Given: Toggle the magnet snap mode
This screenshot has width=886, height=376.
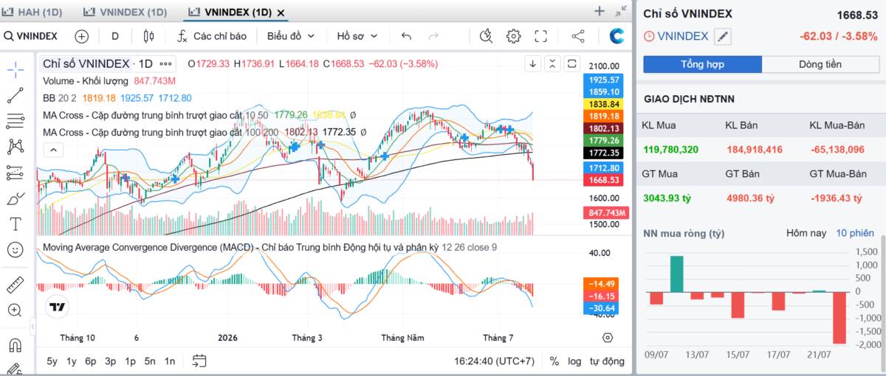Looking at the screenshot, I should pos(16,345).
